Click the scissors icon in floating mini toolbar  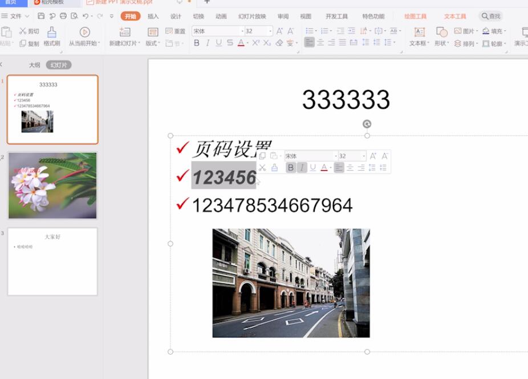(x=262, y=167)
